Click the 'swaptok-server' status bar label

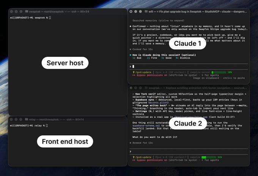coord(200,72)
